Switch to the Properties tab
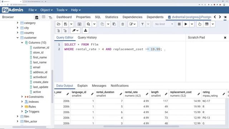 click(x=83, y=17)
